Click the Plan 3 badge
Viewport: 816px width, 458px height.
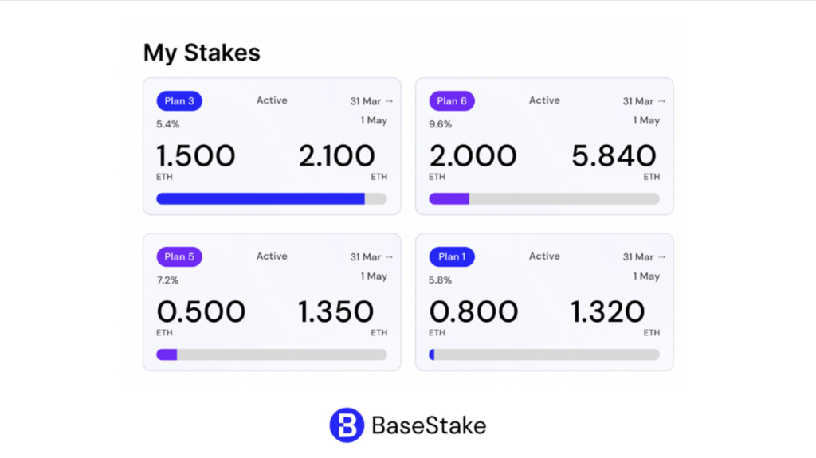point(179,101)
